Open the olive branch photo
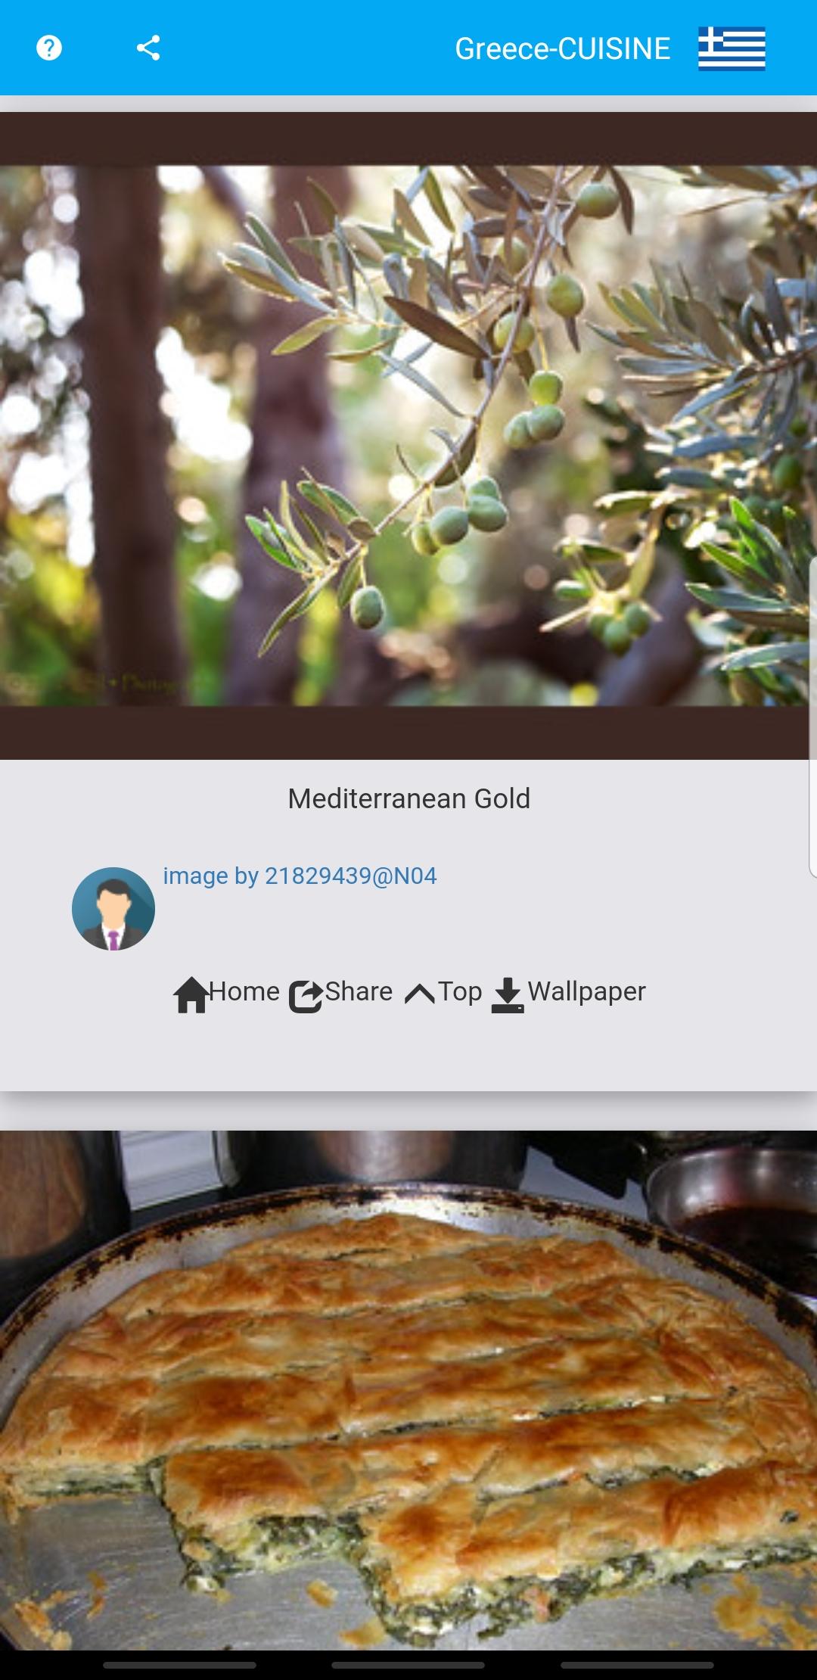The width and height of the screenshot is (817, 1680). click(408, 436)
